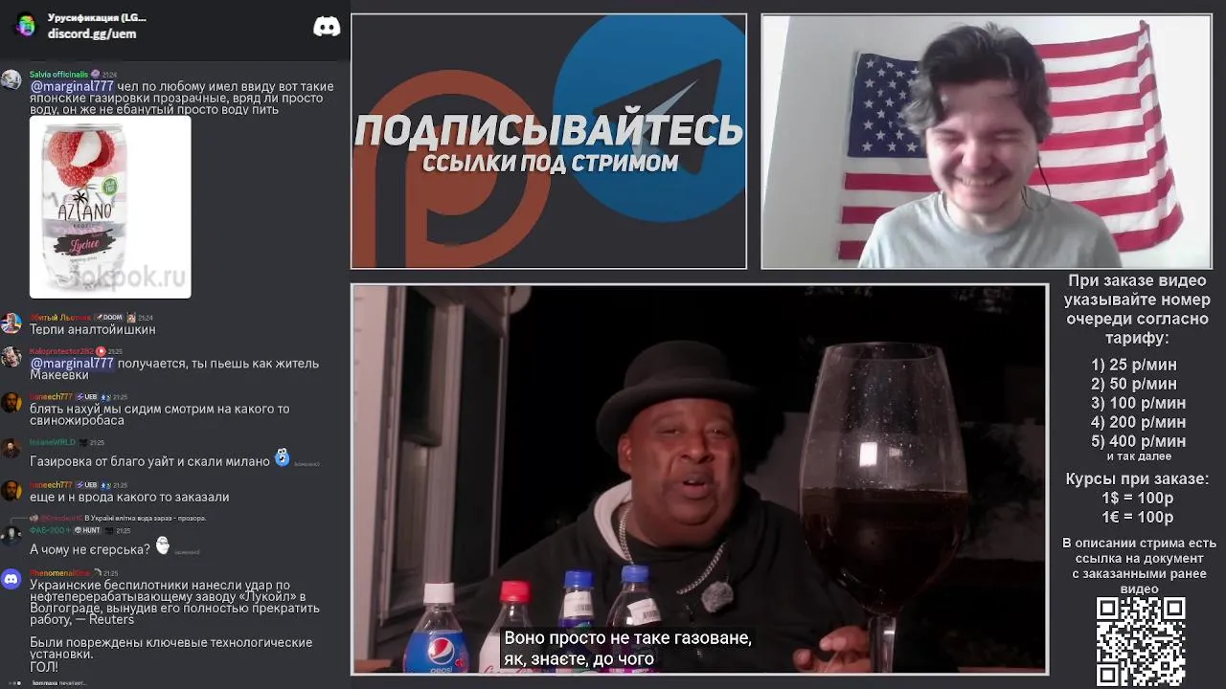The image size is (1226, 689).
Task: Click the purple badge beside Salvia officinalis
Action: 95,74
